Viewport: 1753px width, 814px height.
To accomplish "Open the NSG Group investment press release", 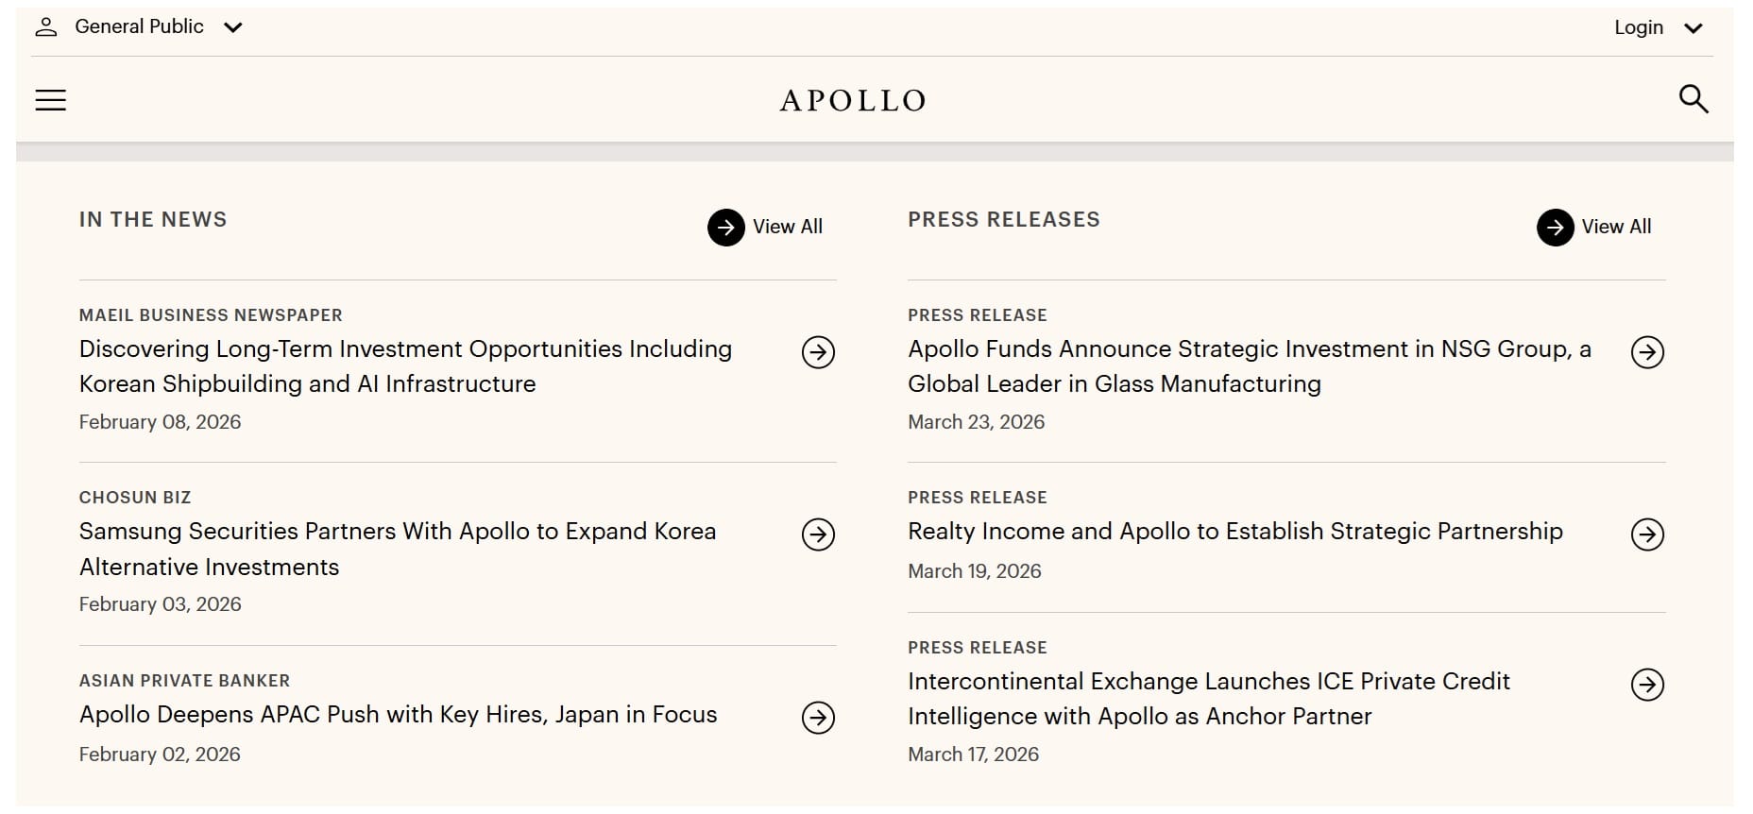I will (1249, 366).
